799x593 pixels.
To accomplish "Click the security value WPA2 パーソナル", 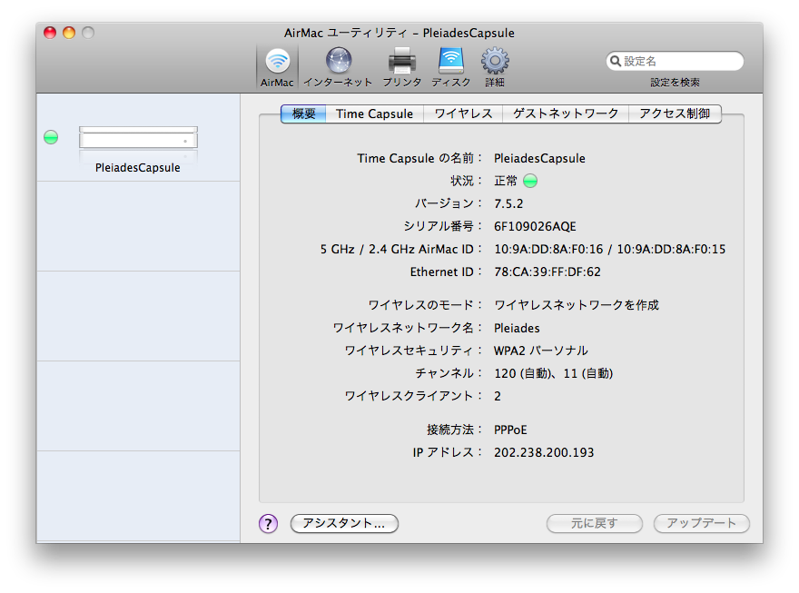I will click(x=540, y=351).
